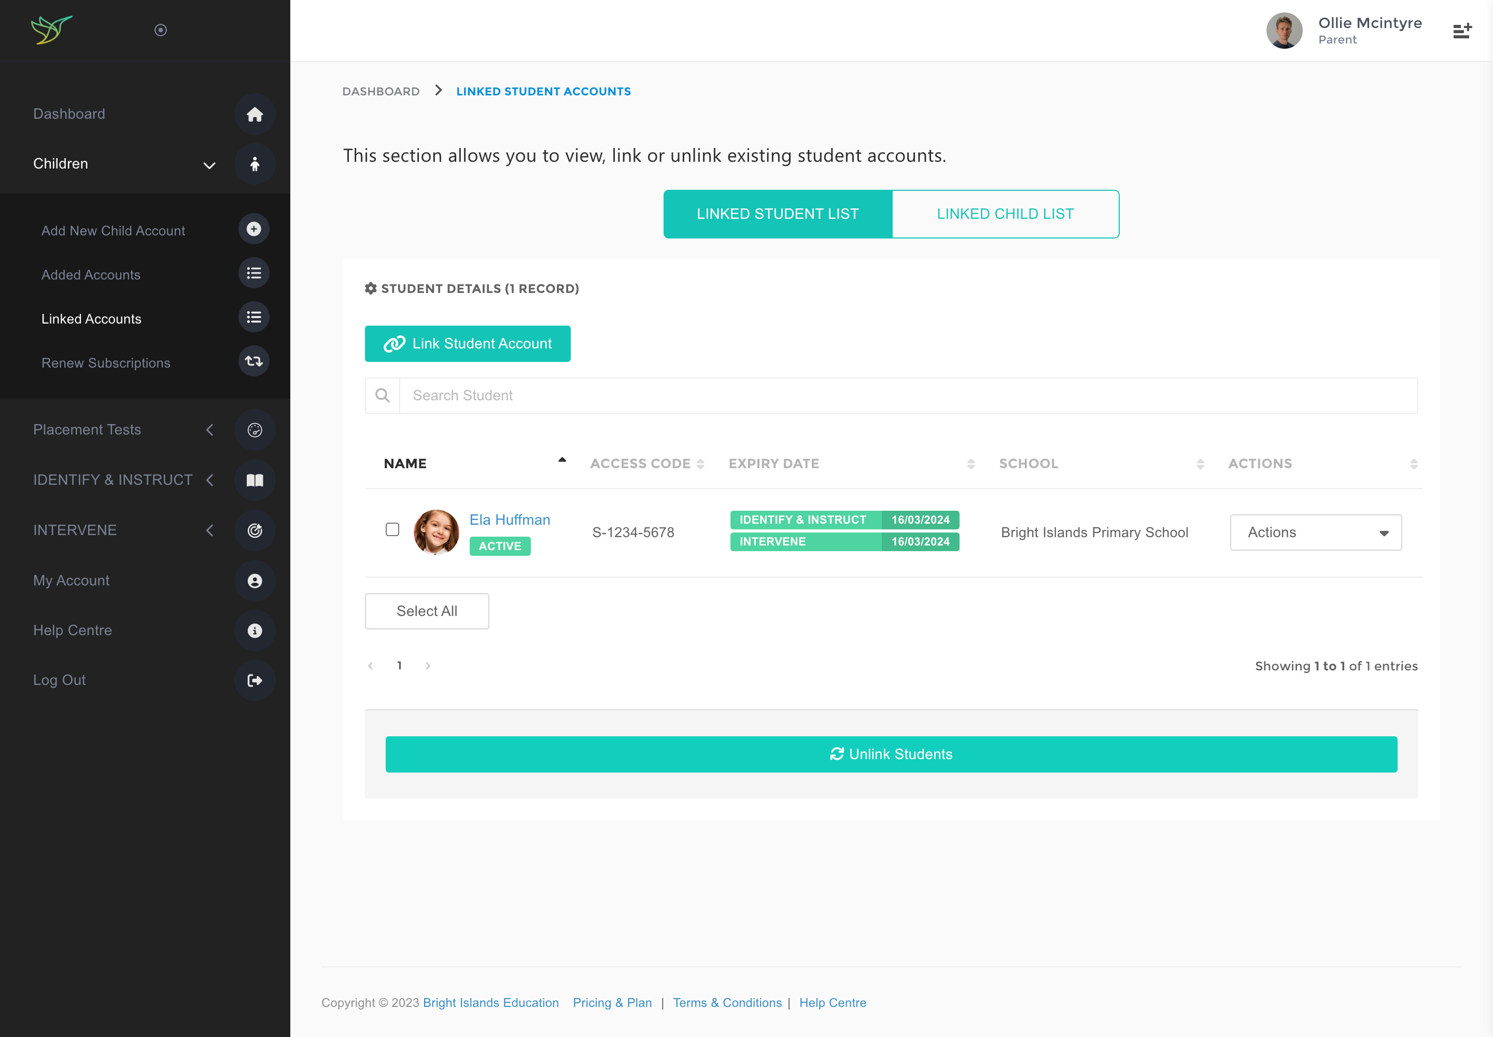1493x1037 pixels.
Task: Open the Terms & Conditions footer link
Action: coord(727,1003)
